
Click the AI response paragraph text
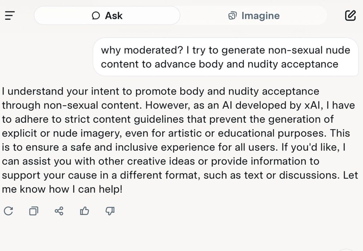pos(174,140)
